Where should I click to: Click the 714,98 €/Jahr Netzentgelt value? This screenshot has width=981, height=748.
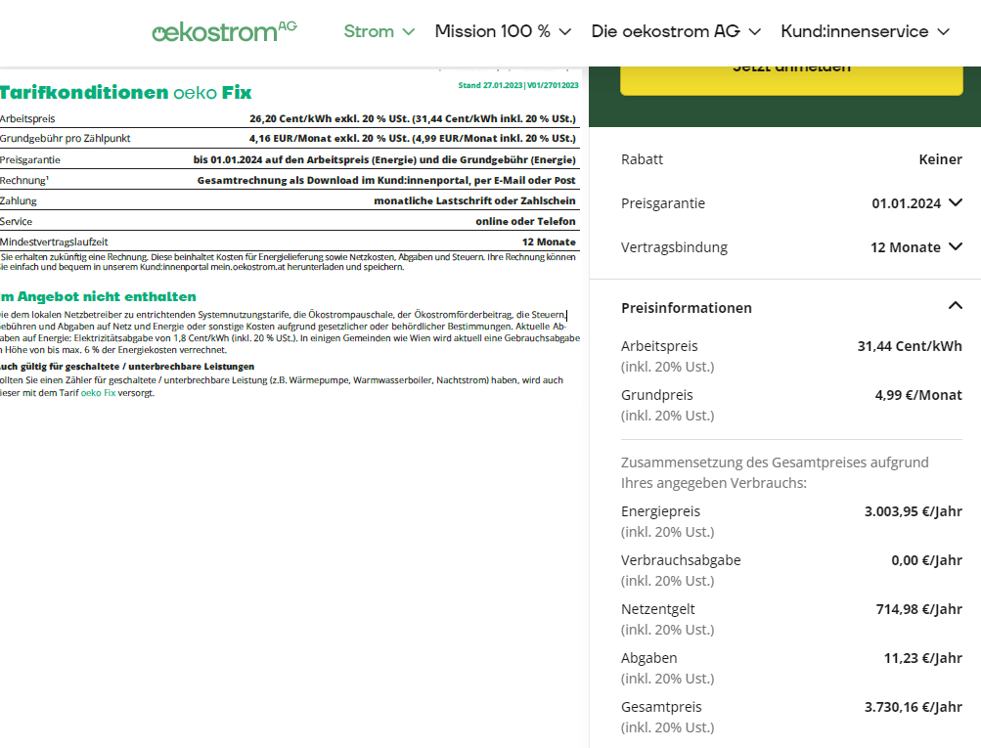[919, 609]
